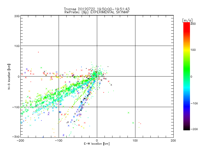Pick the blue band of the velocity colorbar
This screenshot has width=204, height=153.
tap(187, 106)
